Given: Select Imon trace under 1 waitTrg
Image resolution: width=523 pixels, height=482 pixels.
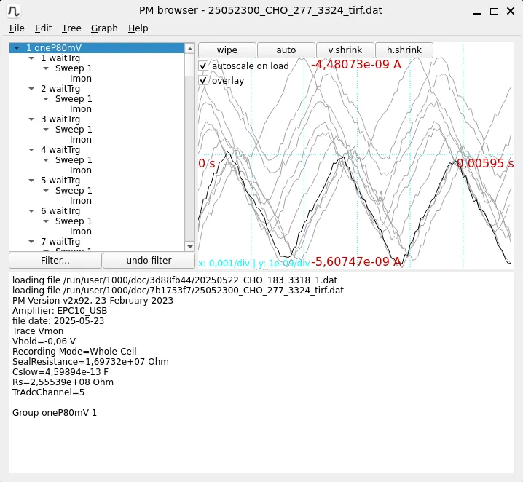Looking at the screenshot, I should 81,79.
